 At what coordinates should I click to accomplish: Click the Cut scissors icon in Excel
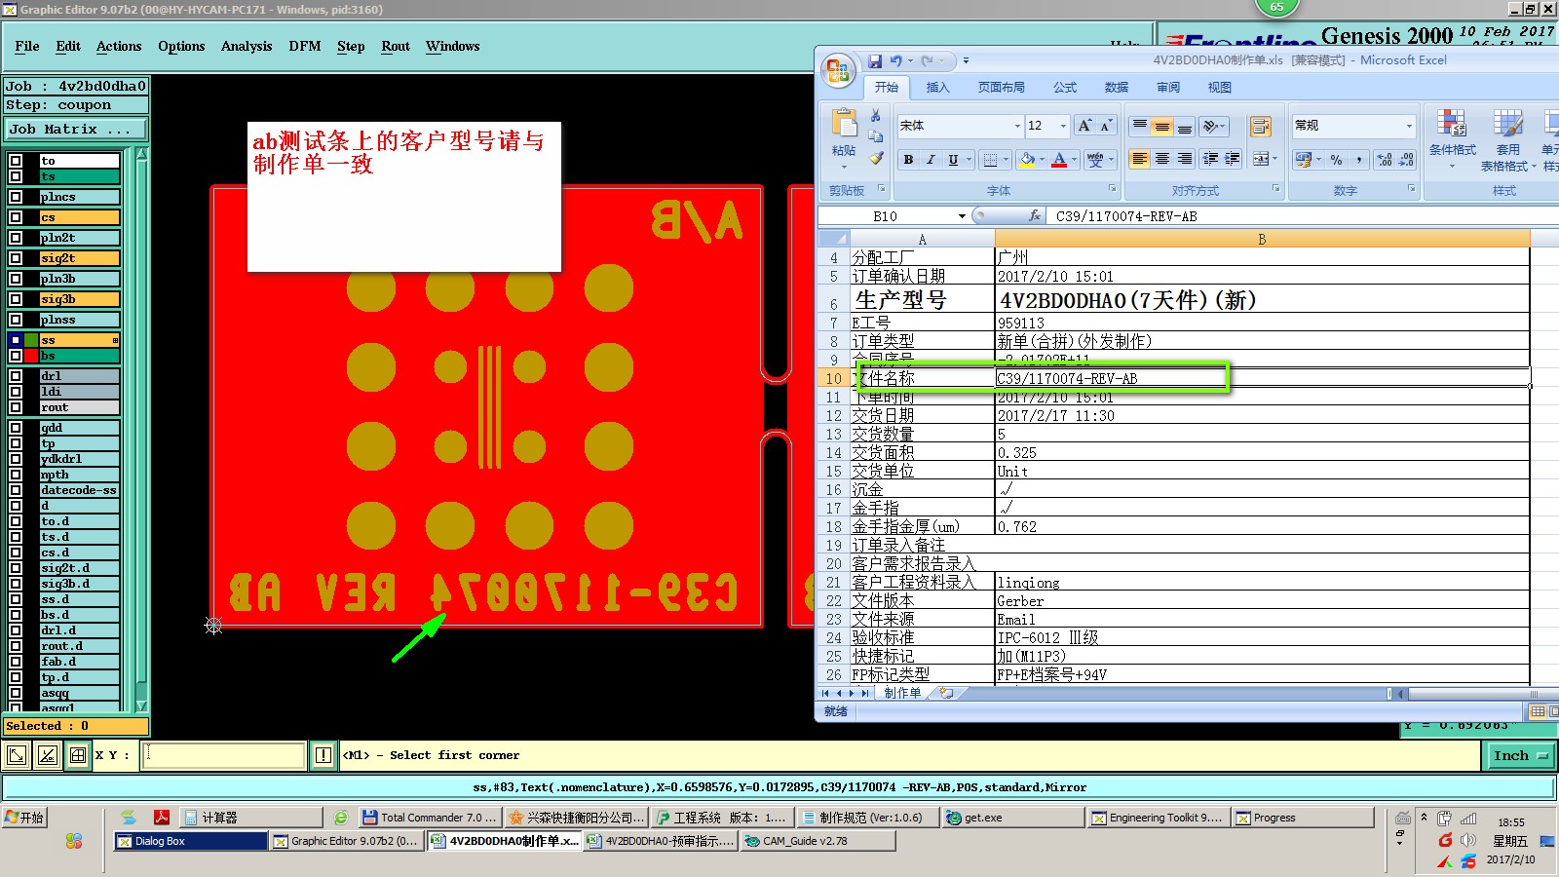(x=876, y=116)
